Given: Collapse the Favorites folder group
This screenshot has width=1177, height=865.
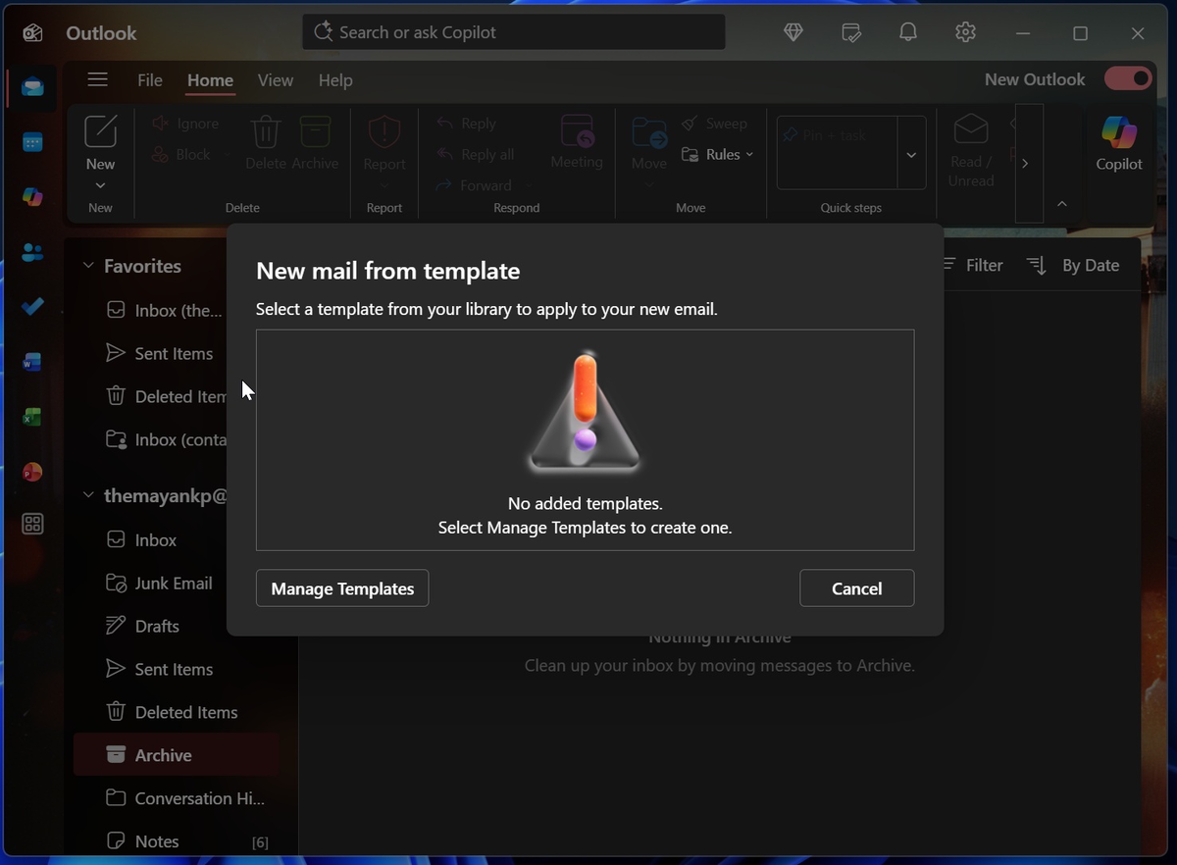Looking at the screenshot, I should [x=88, y=266].
